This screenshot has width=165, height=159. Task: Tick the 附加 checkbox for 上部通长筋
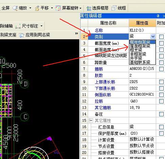point(161,82)
